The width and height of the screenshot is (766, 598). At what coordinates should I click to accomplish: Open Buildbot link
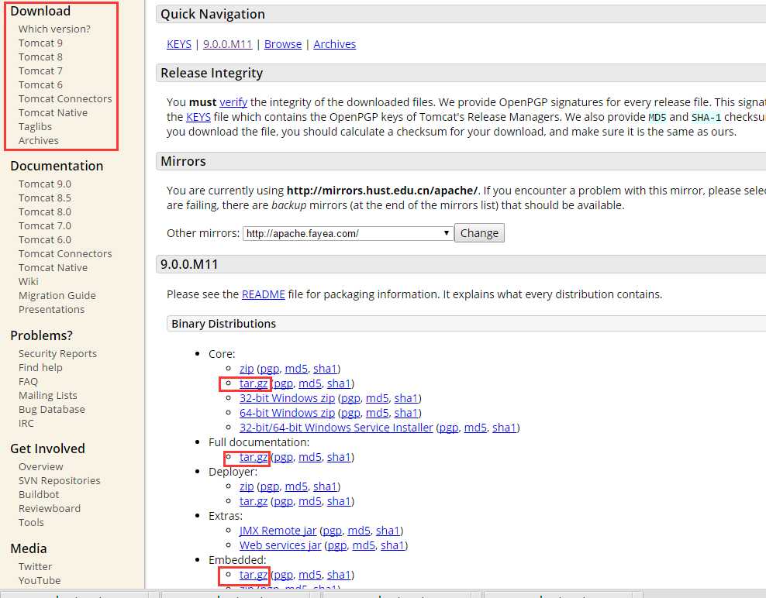[39, 494]
